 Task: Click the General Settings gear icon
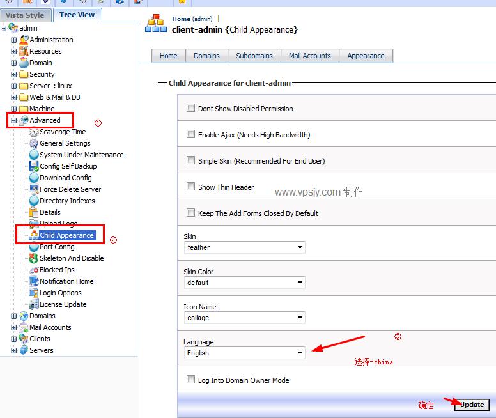[34, 143]
